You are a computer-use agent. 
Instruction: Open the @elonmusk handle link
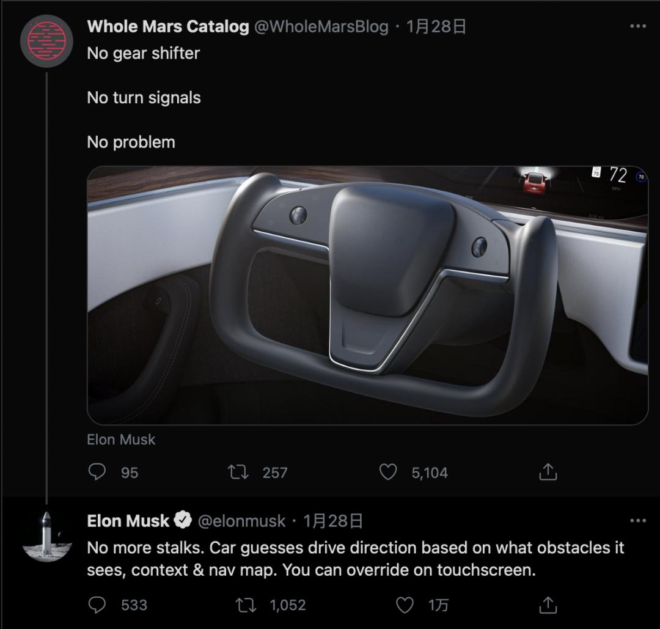click(241, 521)
